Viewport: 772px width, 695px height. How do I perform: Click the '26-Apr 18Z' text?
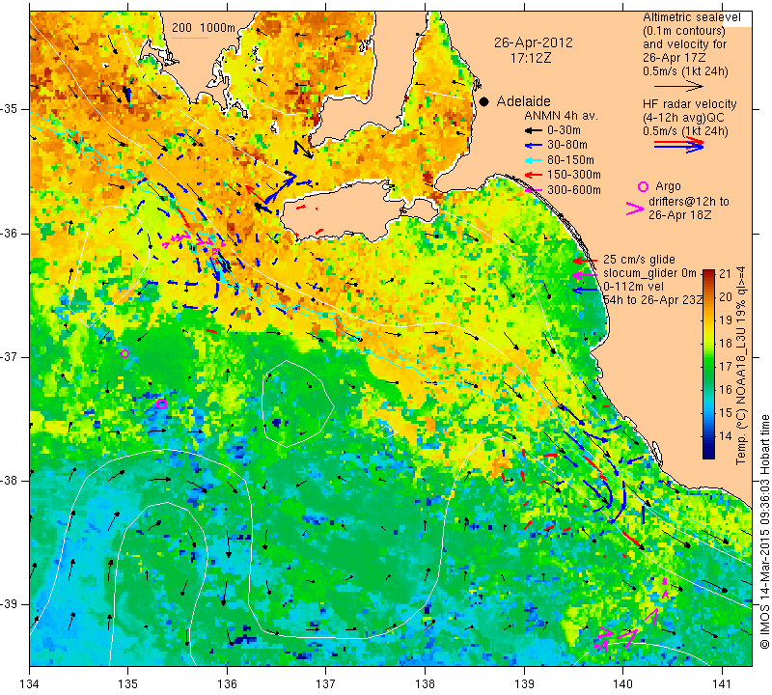(x=678, y=215)
